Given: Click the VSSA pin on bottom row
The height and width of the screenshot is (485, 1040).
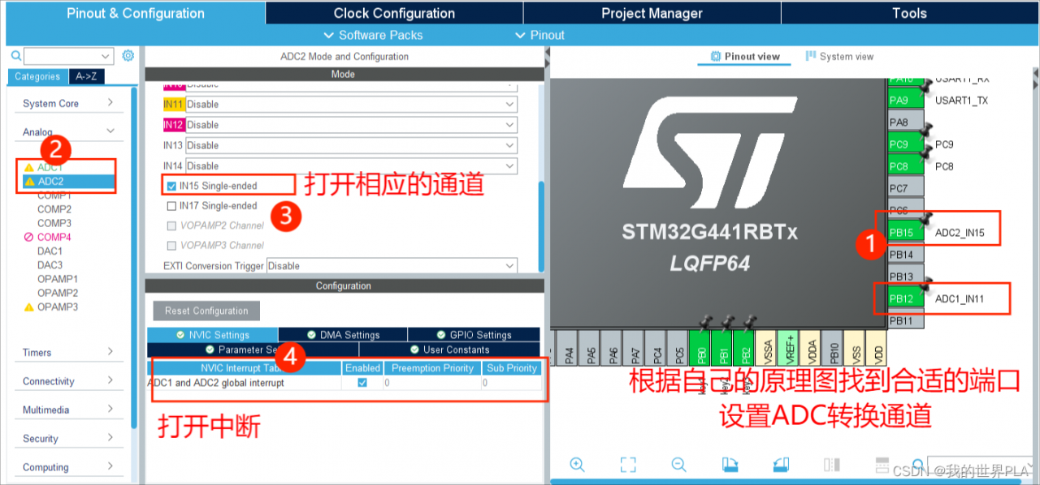Looking at the screenshot, I should 767,348.
